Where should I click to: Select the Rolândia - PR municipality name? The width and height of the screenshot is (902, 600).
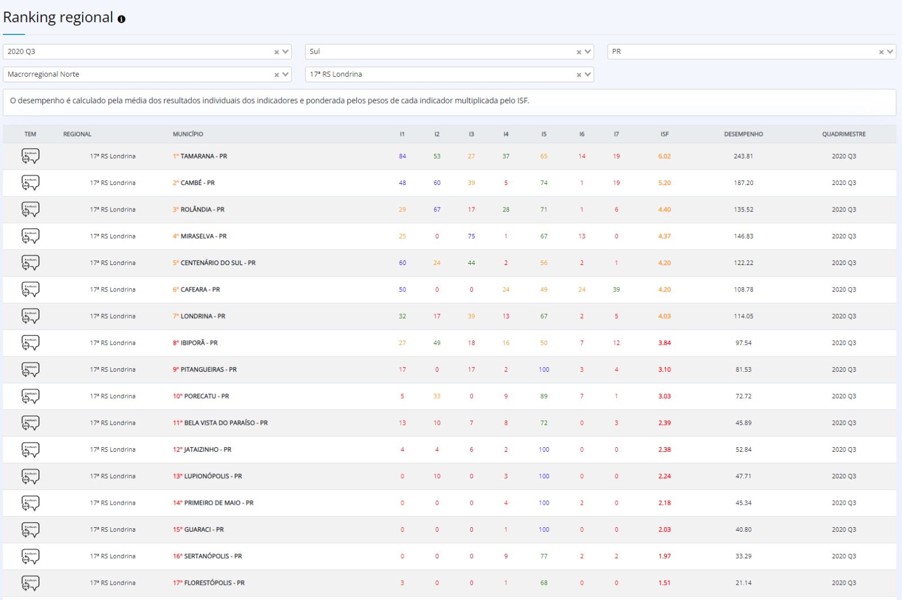point(202,210)
